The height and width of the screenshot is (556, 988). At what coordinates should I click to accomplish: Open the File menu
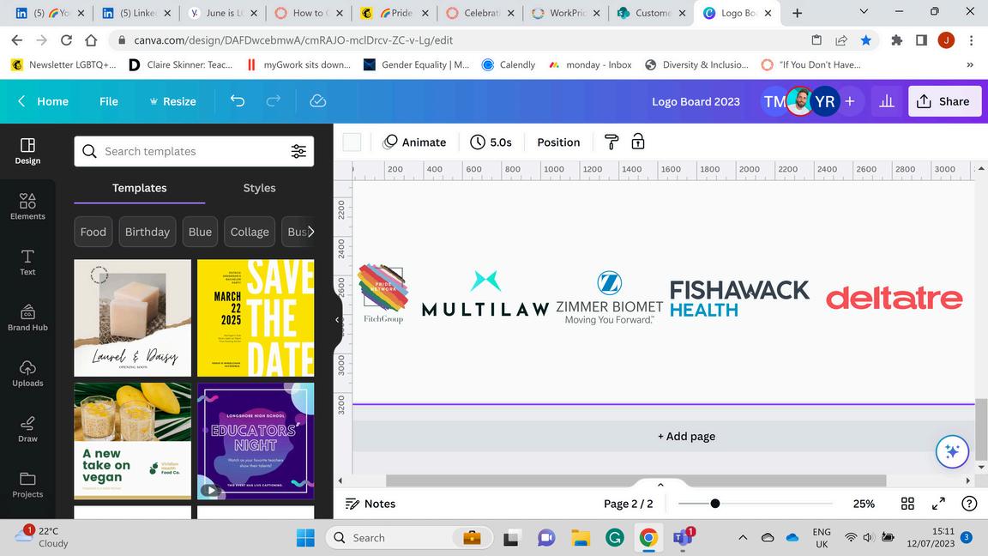point(108,101)
